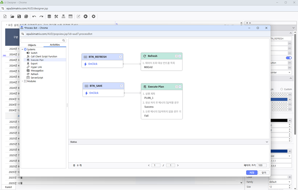Select the Custom radio button
Screen dimensions: 298x190
(282, 89)
